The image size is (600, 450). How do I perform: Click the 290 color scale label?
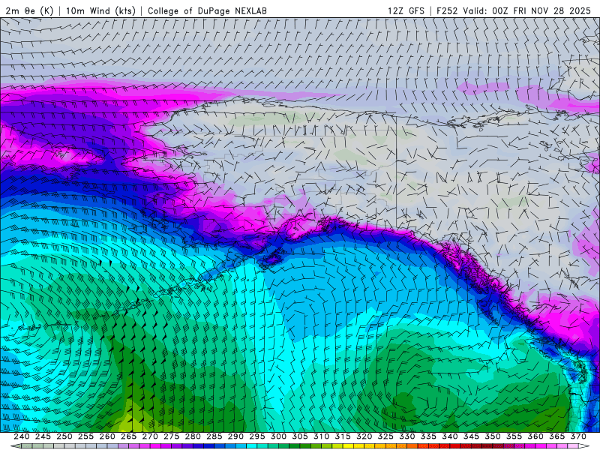235,436
